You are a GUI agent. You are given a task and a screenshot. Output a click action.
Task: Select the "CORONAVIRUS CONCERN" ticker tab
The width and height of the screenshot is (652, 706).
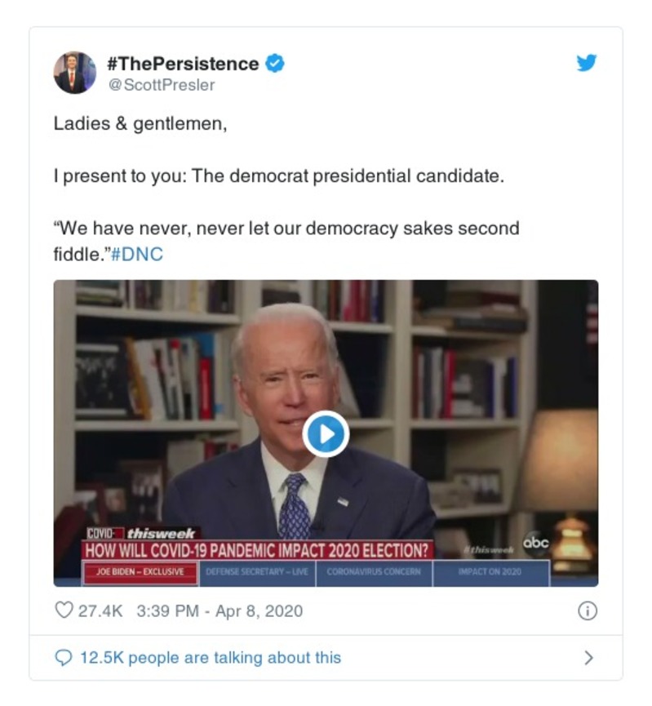(374, 571)
